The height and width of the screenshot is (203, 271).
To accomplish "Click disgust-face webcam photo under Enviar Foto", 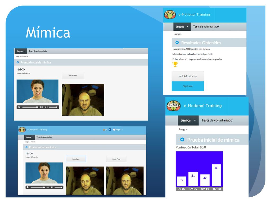I will (x=125, y=181).
